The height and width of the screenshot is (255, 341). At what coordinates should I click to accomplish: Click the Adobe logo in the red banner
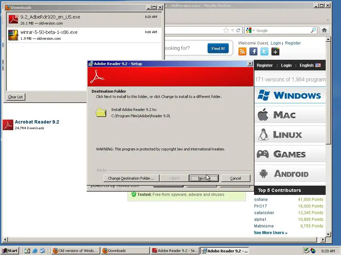[97, 77]
